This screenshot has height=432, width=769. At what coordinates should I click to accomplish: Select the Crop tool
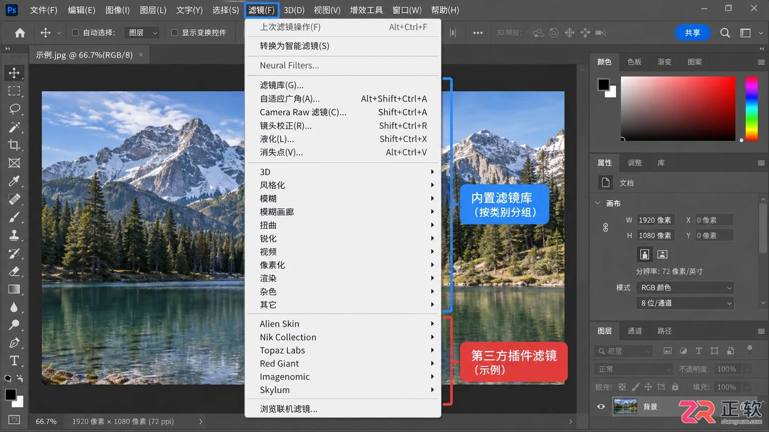tap(14, 145)
